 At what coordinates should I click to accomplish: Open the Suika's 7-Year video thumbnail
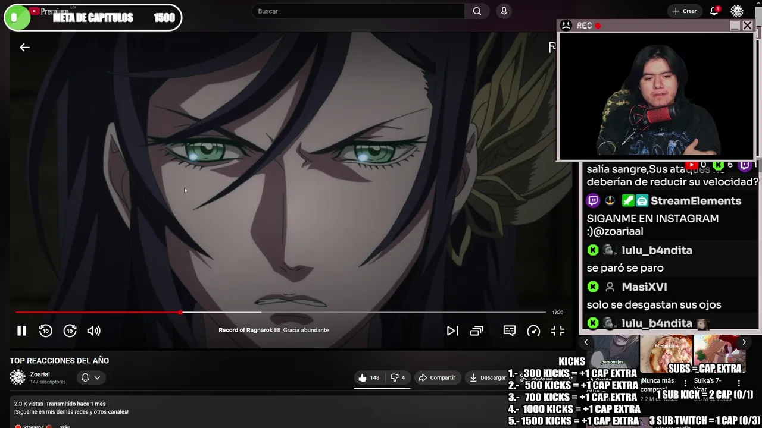[720, 354]
